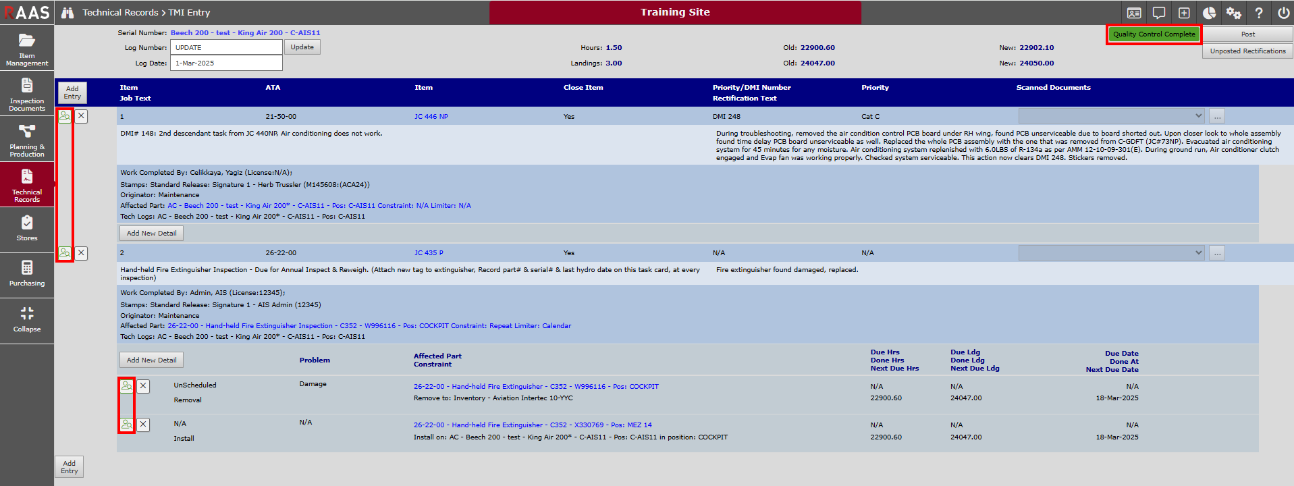Open Planning & Production in the sidebar
This screenshot has height=486, width=1294.
click(x=27, y=140)
